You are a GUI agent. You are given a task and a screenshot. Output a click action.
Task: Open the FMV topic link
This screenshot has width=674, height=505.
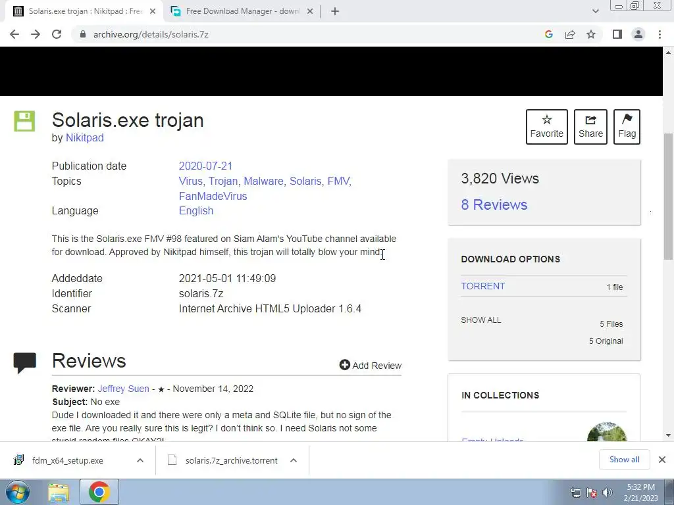[339, 181]
